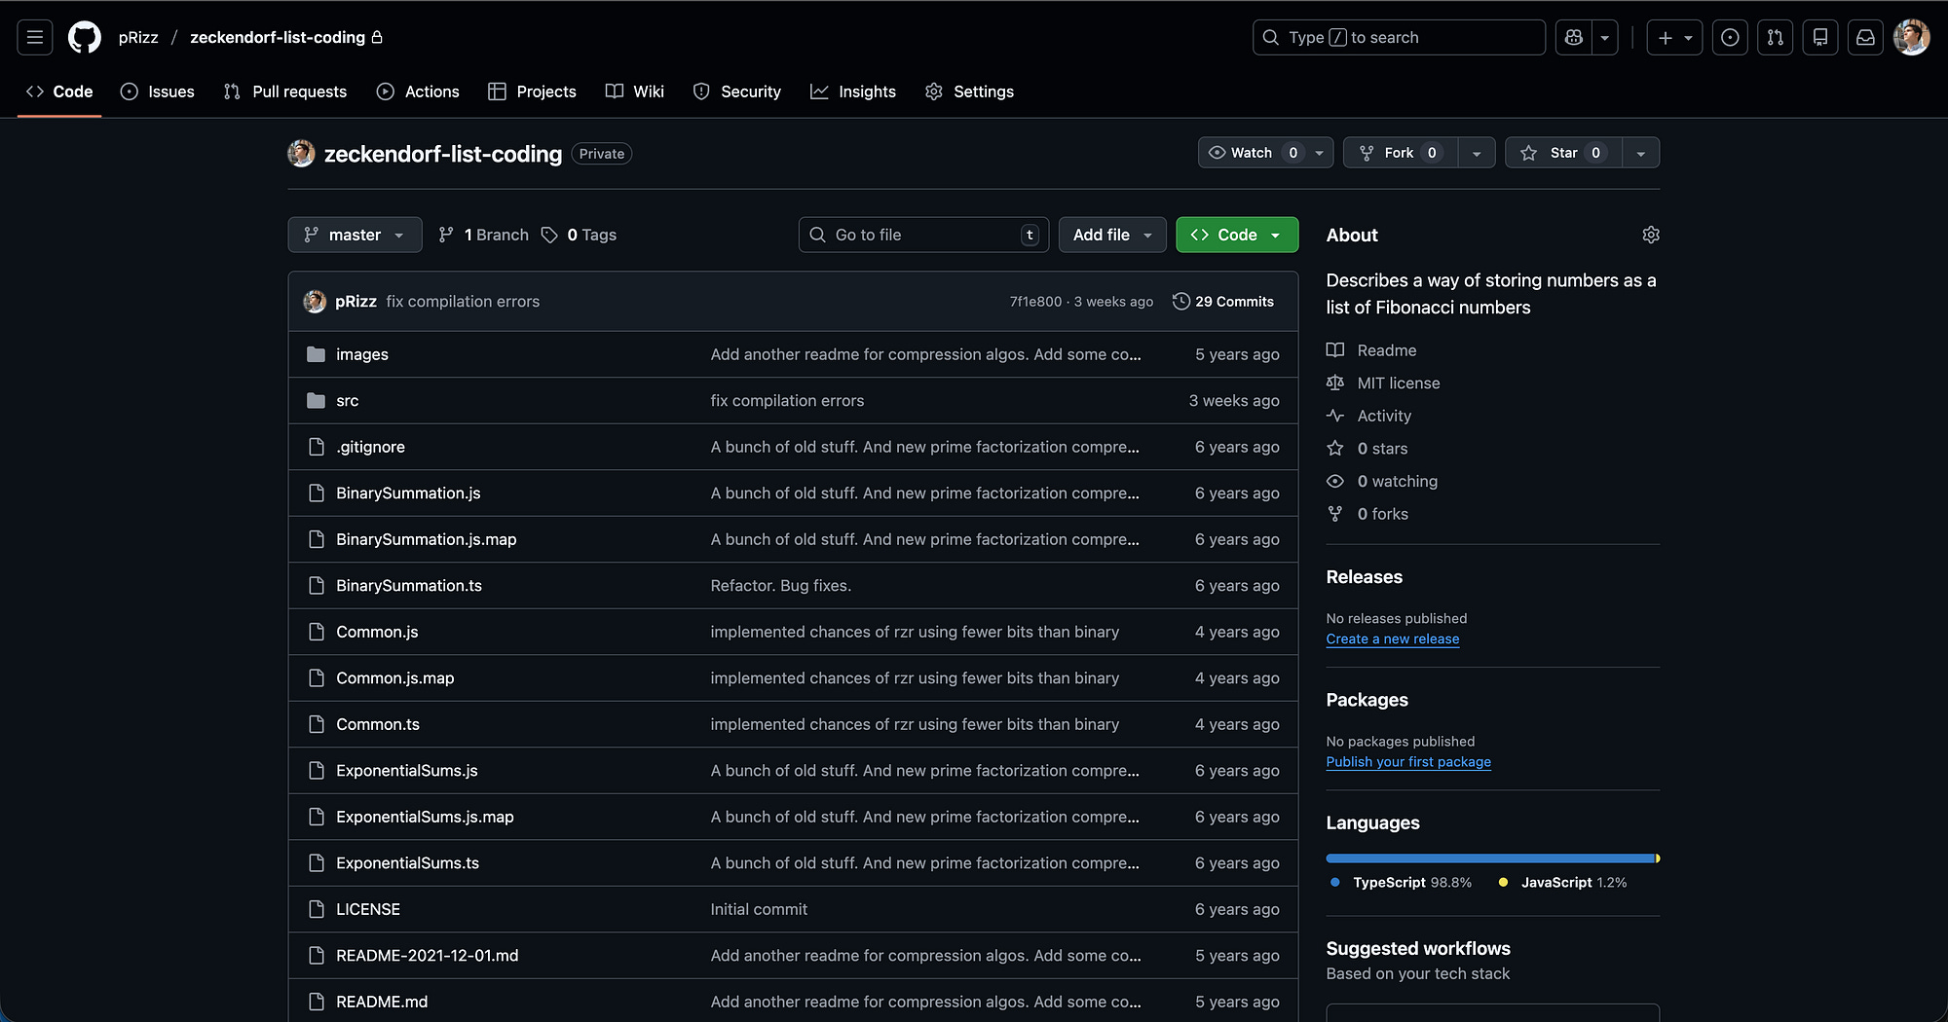The image size is (1948, 1022).
Task: Open the master branch dropdown
Action: point(355,235)
